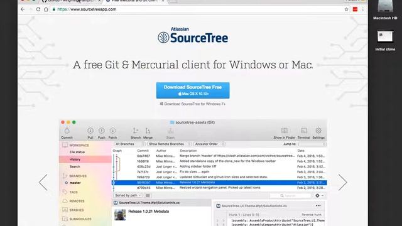Click the Date column header
This screenshot has height=226, width=402.
301,151
